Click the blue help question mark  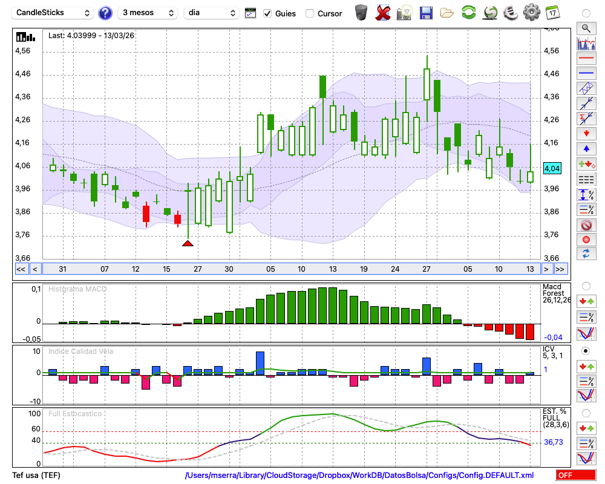point(105,13)
